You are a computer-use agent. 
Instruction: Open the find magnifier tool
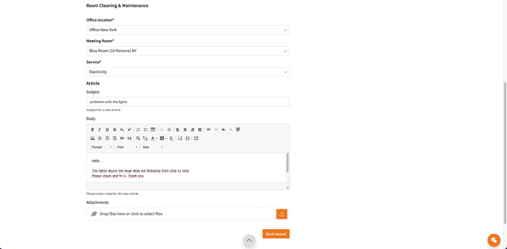coord(138,139)
